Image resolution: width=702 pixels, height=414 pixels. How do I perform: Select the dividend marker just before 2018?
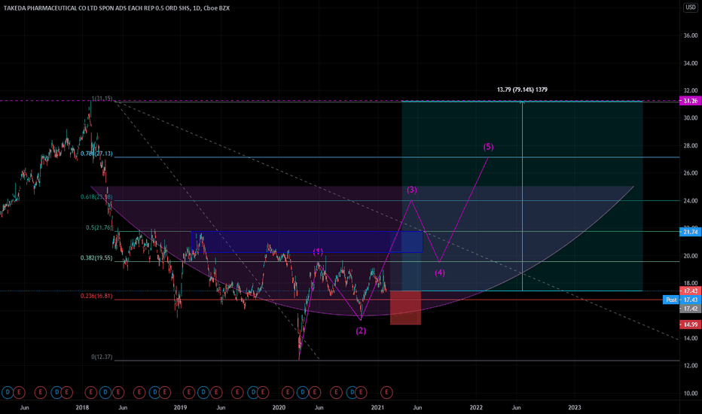(x=56, y=392)
